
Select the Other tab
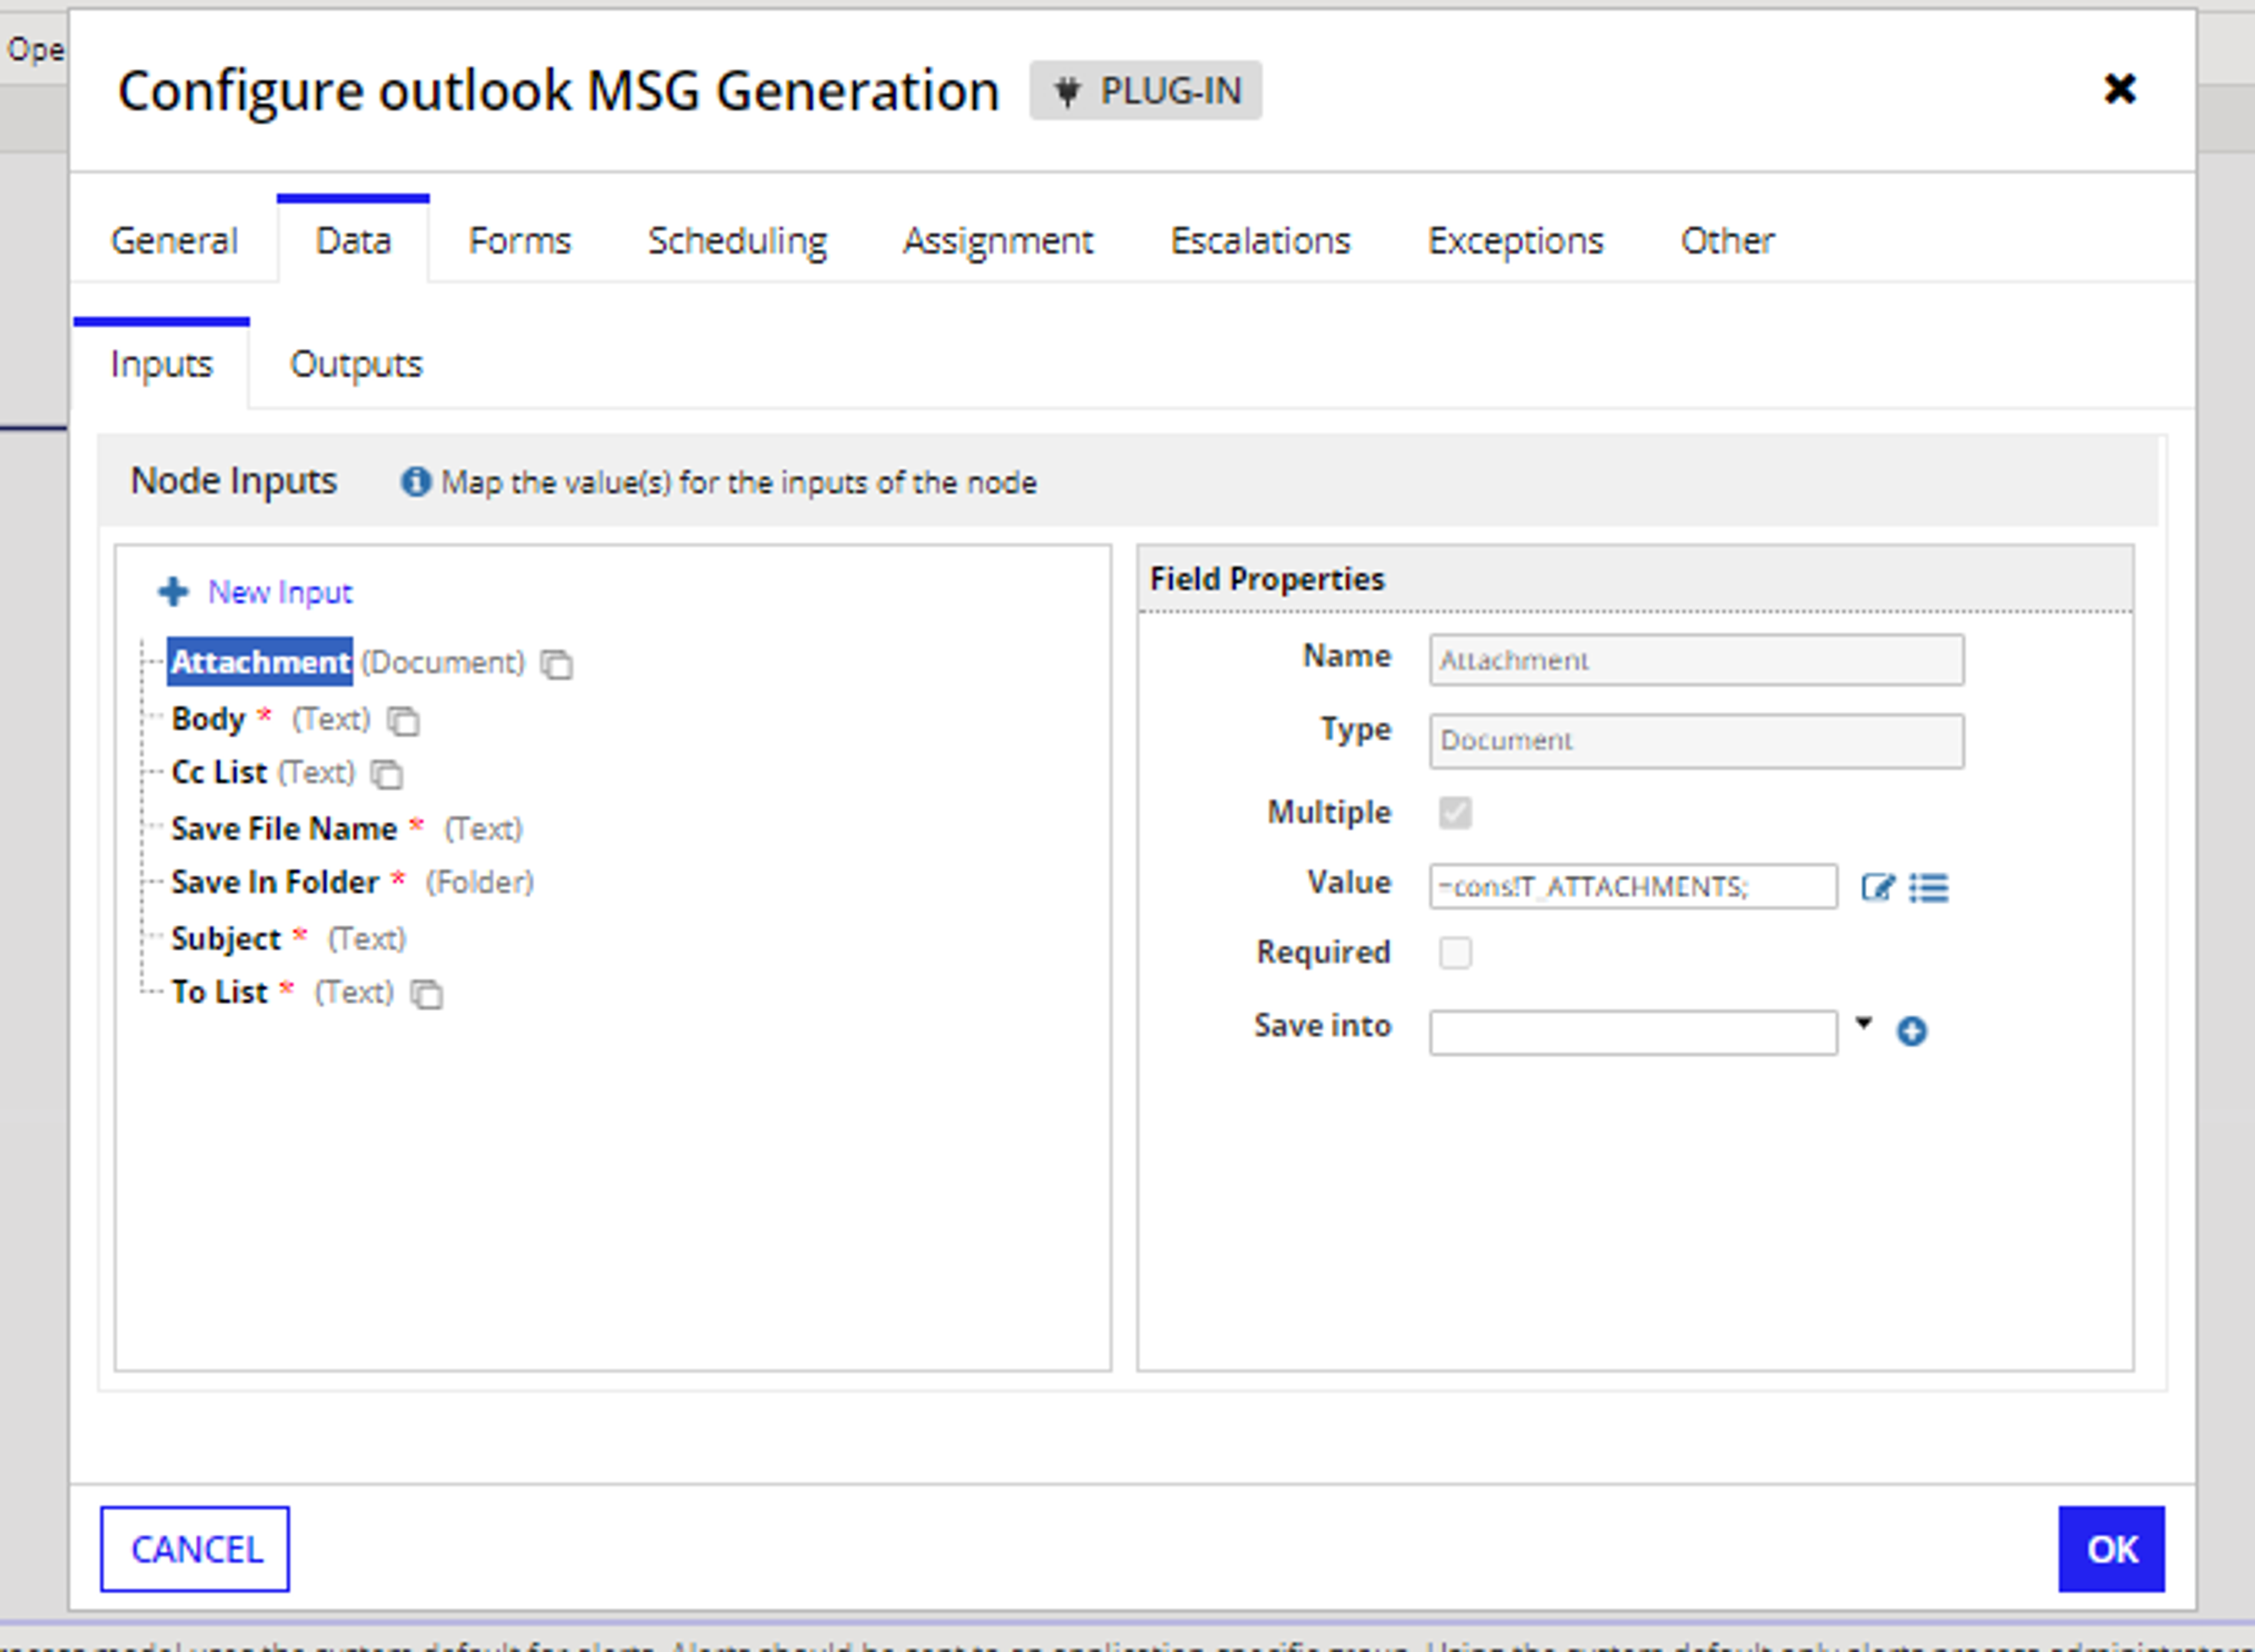tap(1727, 241)
